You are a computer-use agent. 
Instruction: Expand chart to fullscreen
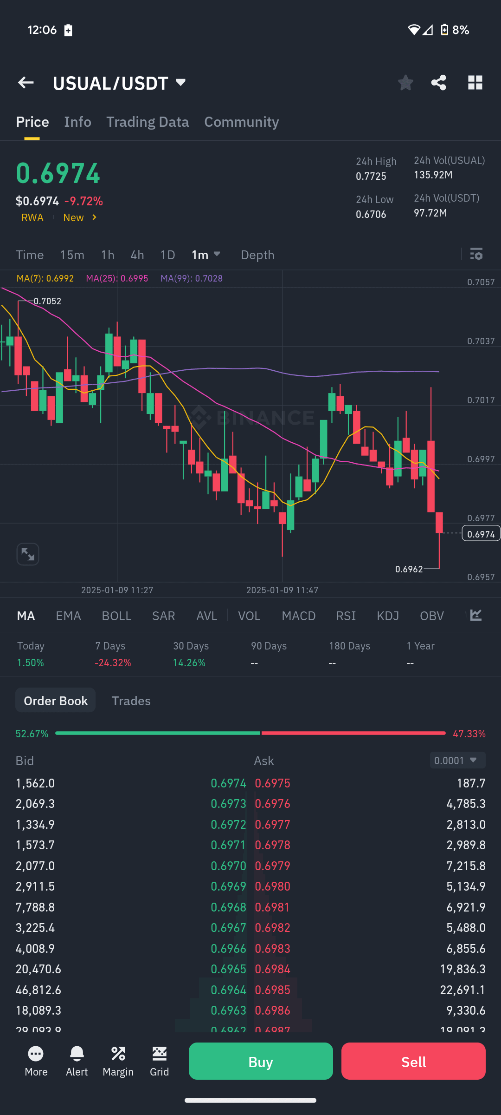28,554
